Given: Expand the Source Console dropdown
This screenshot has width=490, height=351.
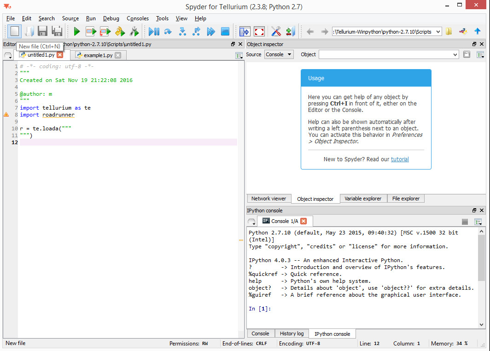Looking at the screenshot, I should (279, 54).
